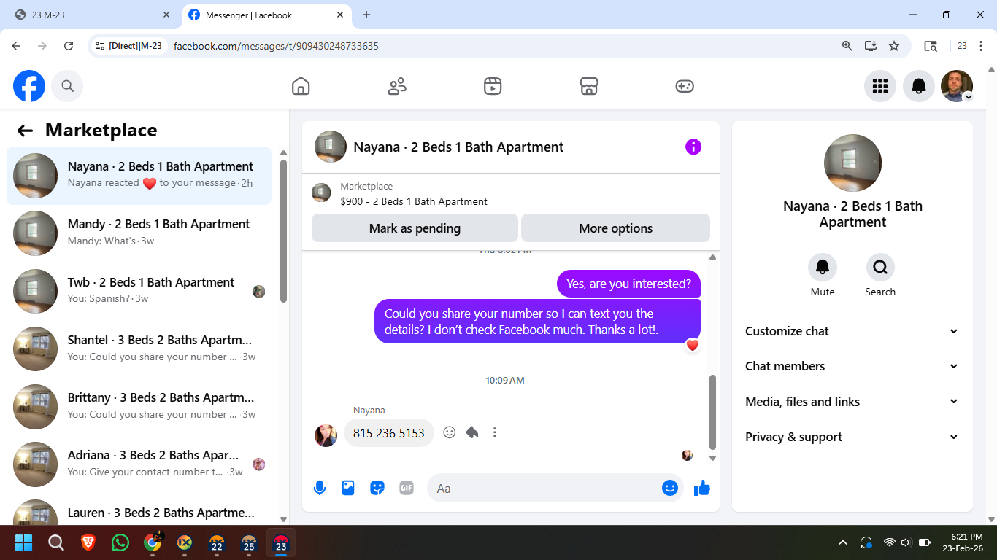Open Gaming controller icon in navigation
Image resolution: width=997 pixels, height=560 pixels.
tap(685, 86)
